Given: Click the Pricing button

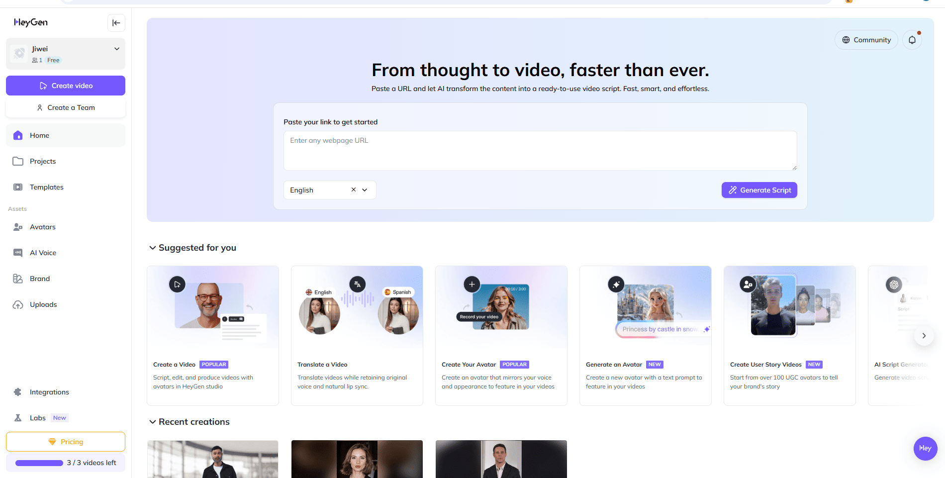Looking at the screenshot, I should (66, 442).
